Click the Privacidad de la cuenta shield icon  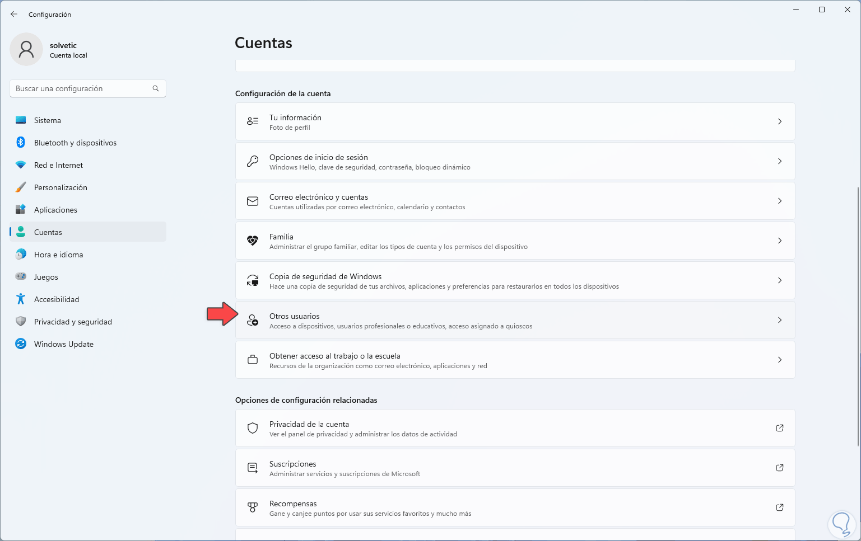253,428
